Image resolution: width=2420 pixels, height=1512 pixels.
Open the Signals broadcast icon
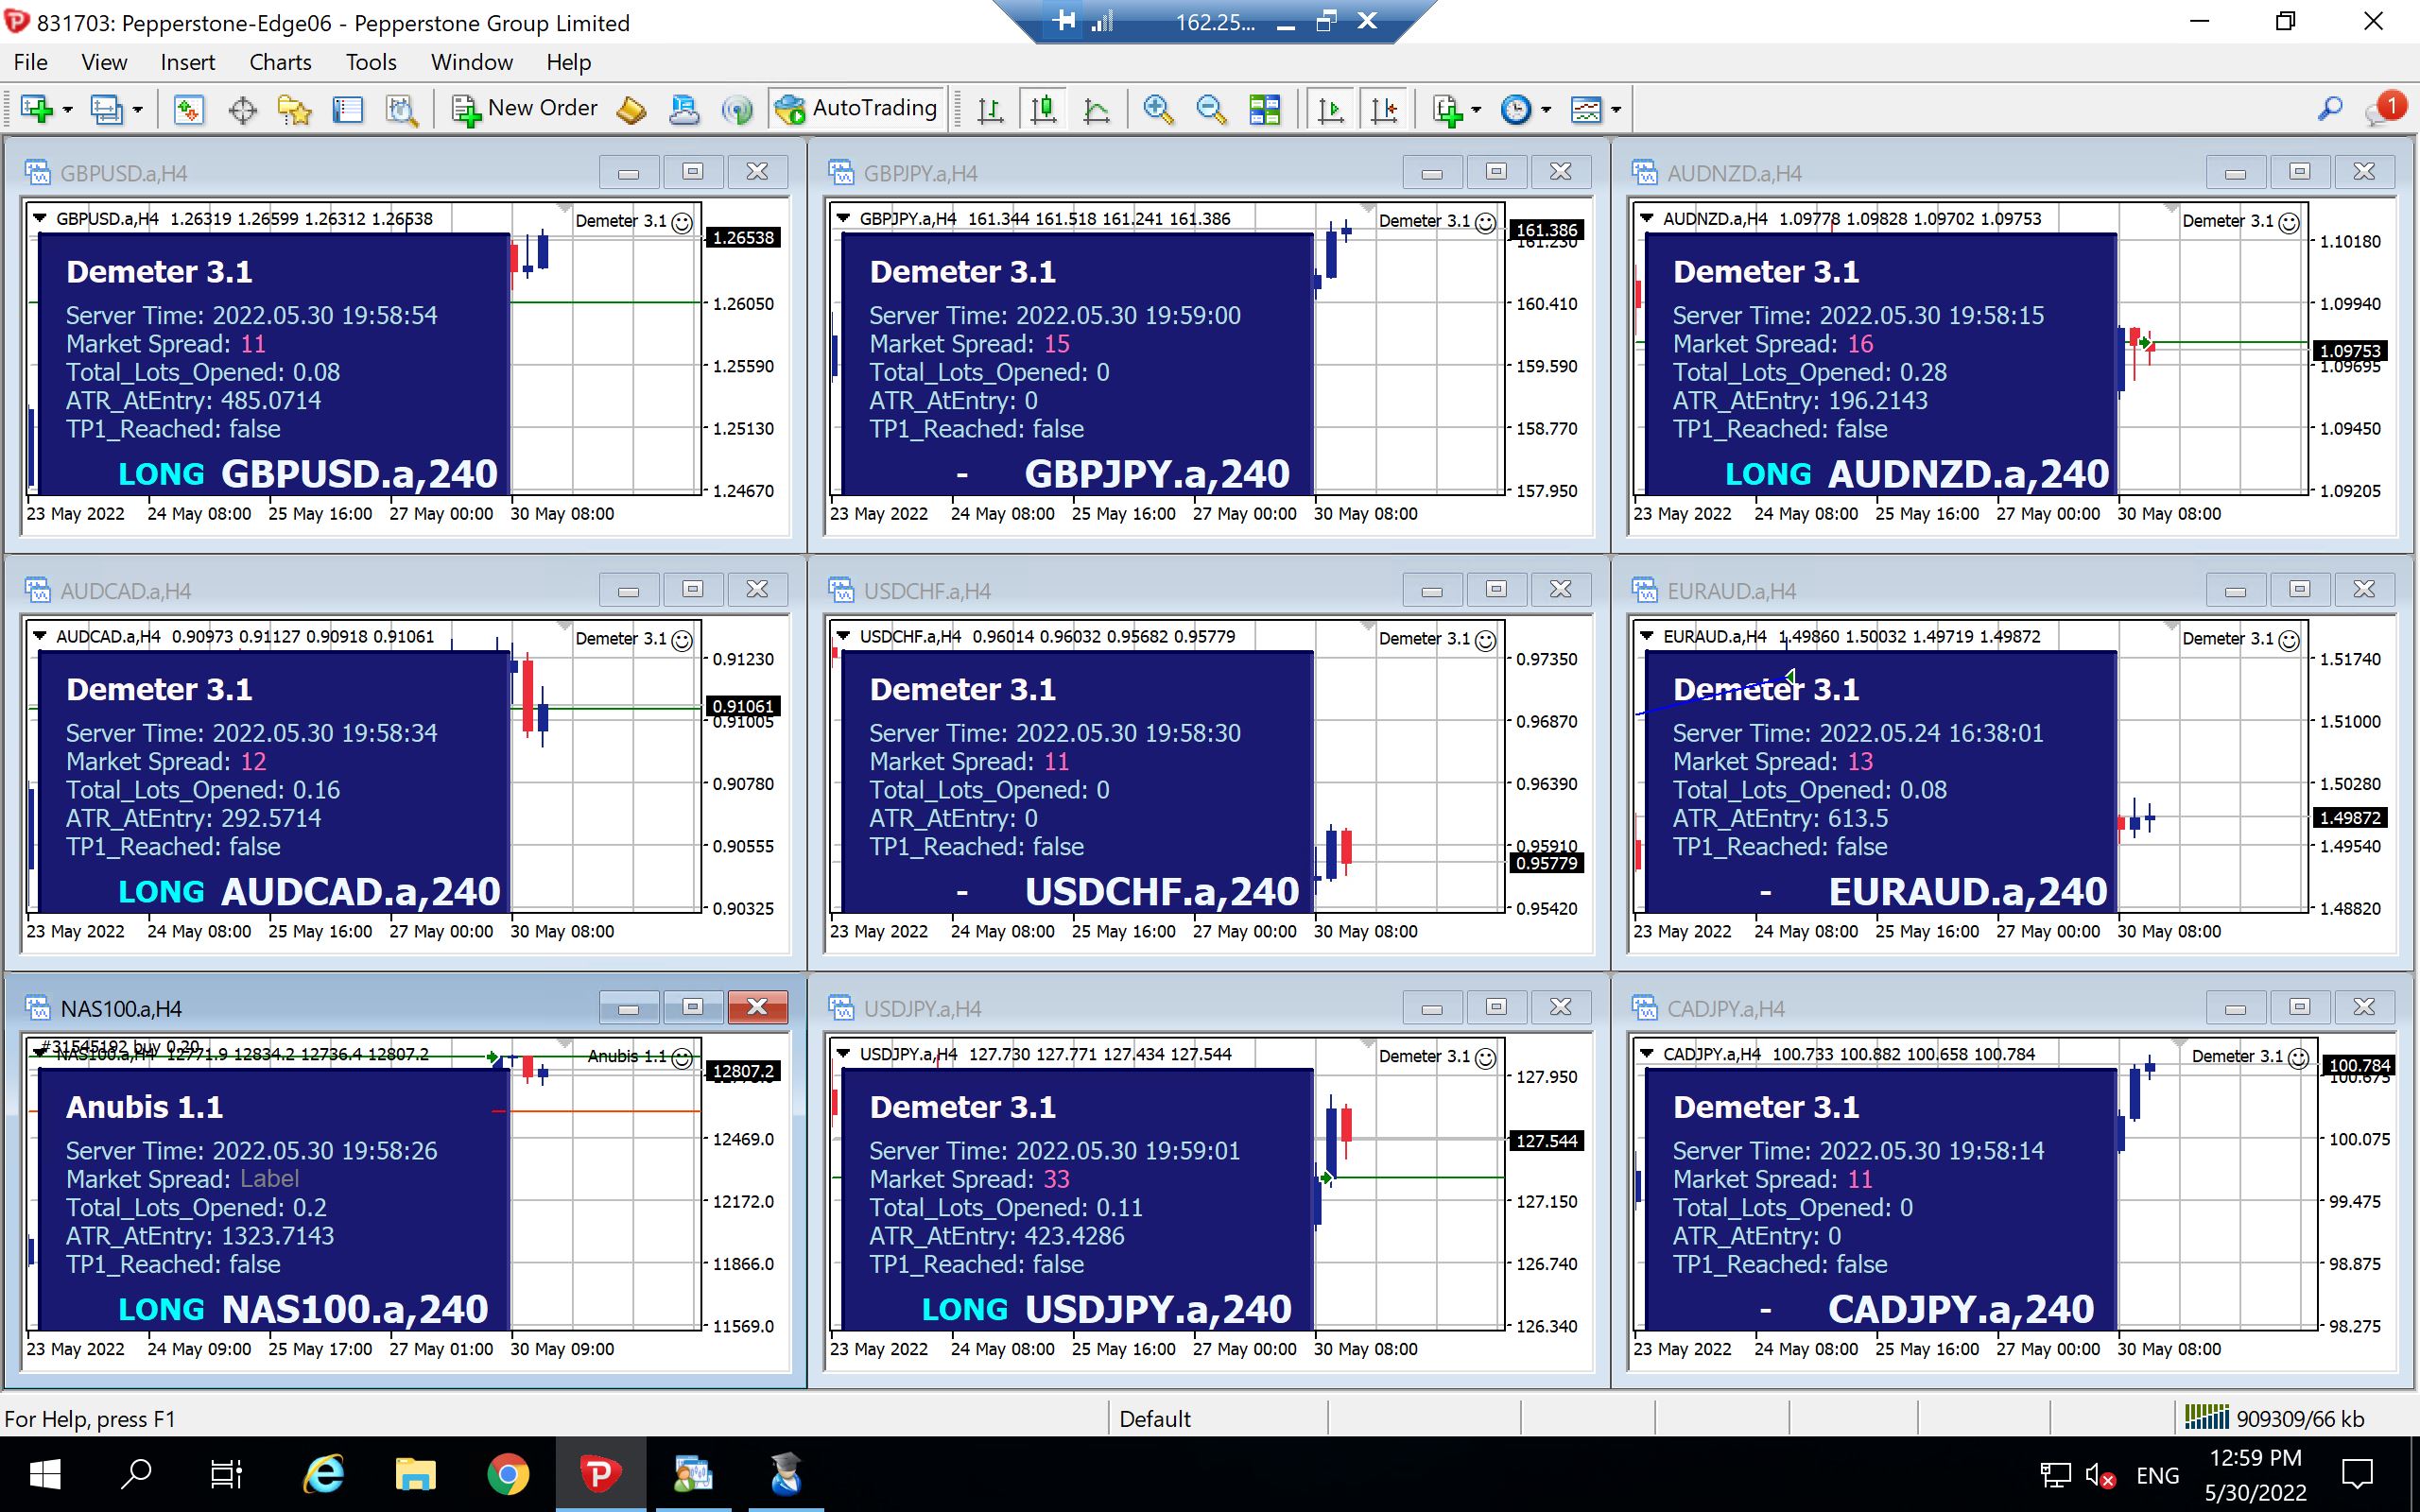click(x=738, y=109)
